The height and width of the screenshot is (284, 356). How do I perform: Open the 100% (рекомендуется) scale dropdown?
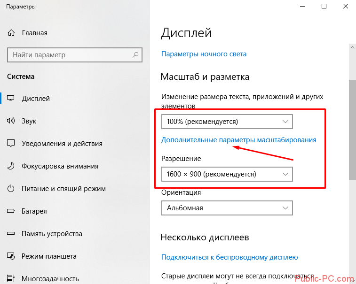[x=227, y=122]
